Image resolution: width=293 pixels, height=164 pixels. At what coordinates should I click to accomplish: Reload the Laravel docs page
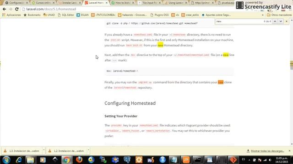(17, 9)
